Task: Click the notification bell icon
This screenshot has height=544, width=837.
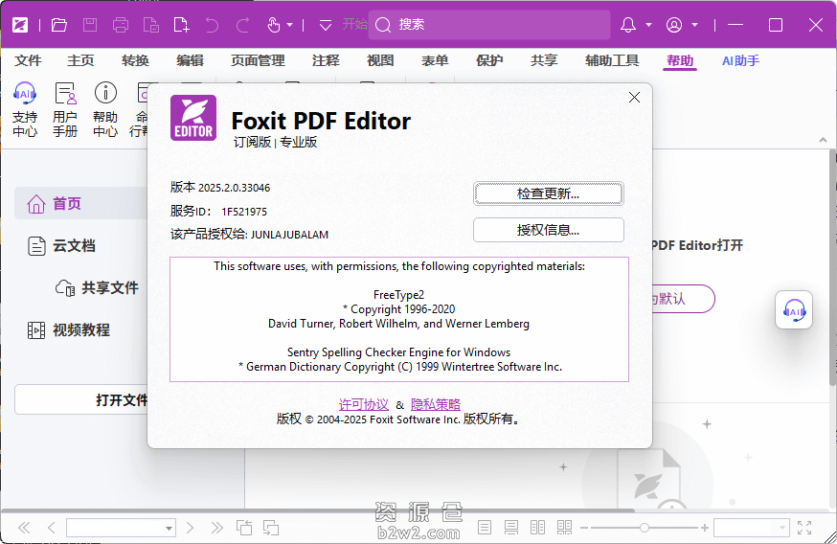Action: 628,25
